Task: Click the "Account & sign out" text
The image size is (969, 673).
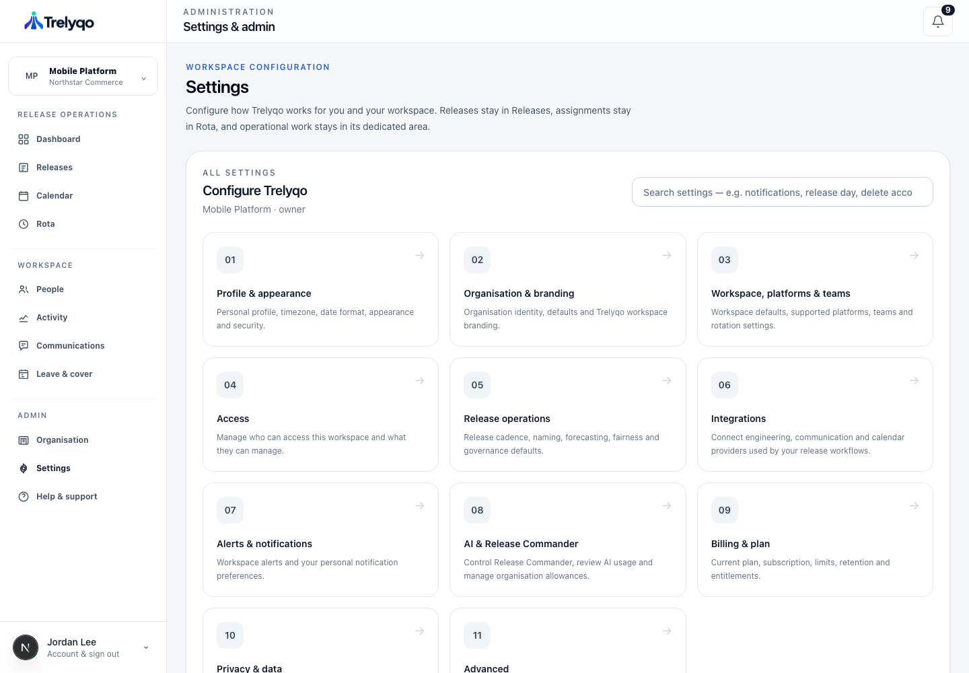Action: (x=83, y=654)
